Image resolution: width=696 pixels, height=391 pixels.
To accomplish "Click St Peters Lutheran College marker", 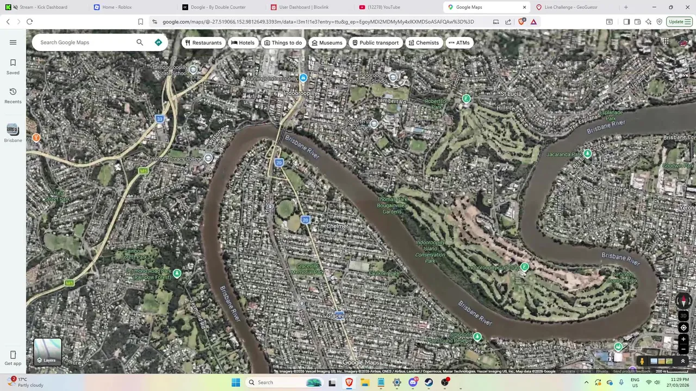I will (x=374, y=124).
